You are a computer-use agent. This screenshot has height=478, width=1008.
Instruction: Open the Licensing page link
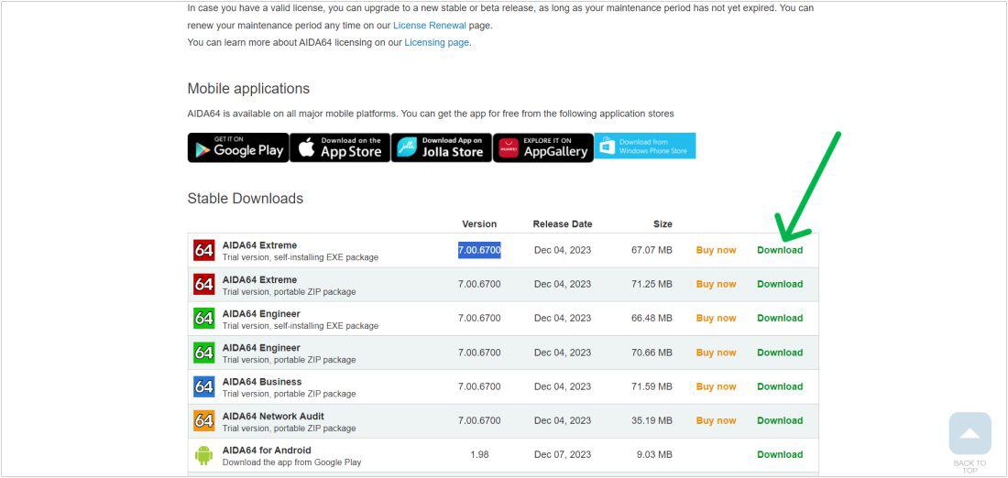[x=436, y=42]
